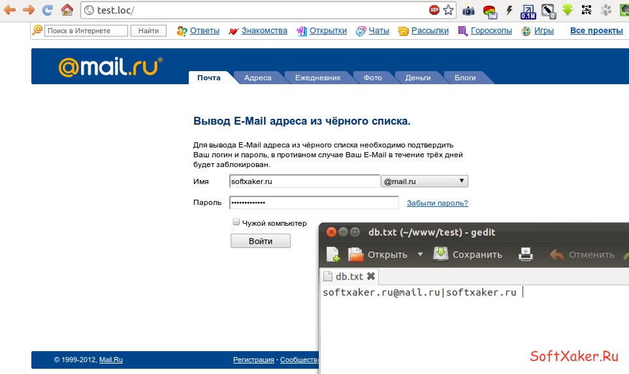
Task: Reload the page with the refresh icon
Action: pos(48,10)
